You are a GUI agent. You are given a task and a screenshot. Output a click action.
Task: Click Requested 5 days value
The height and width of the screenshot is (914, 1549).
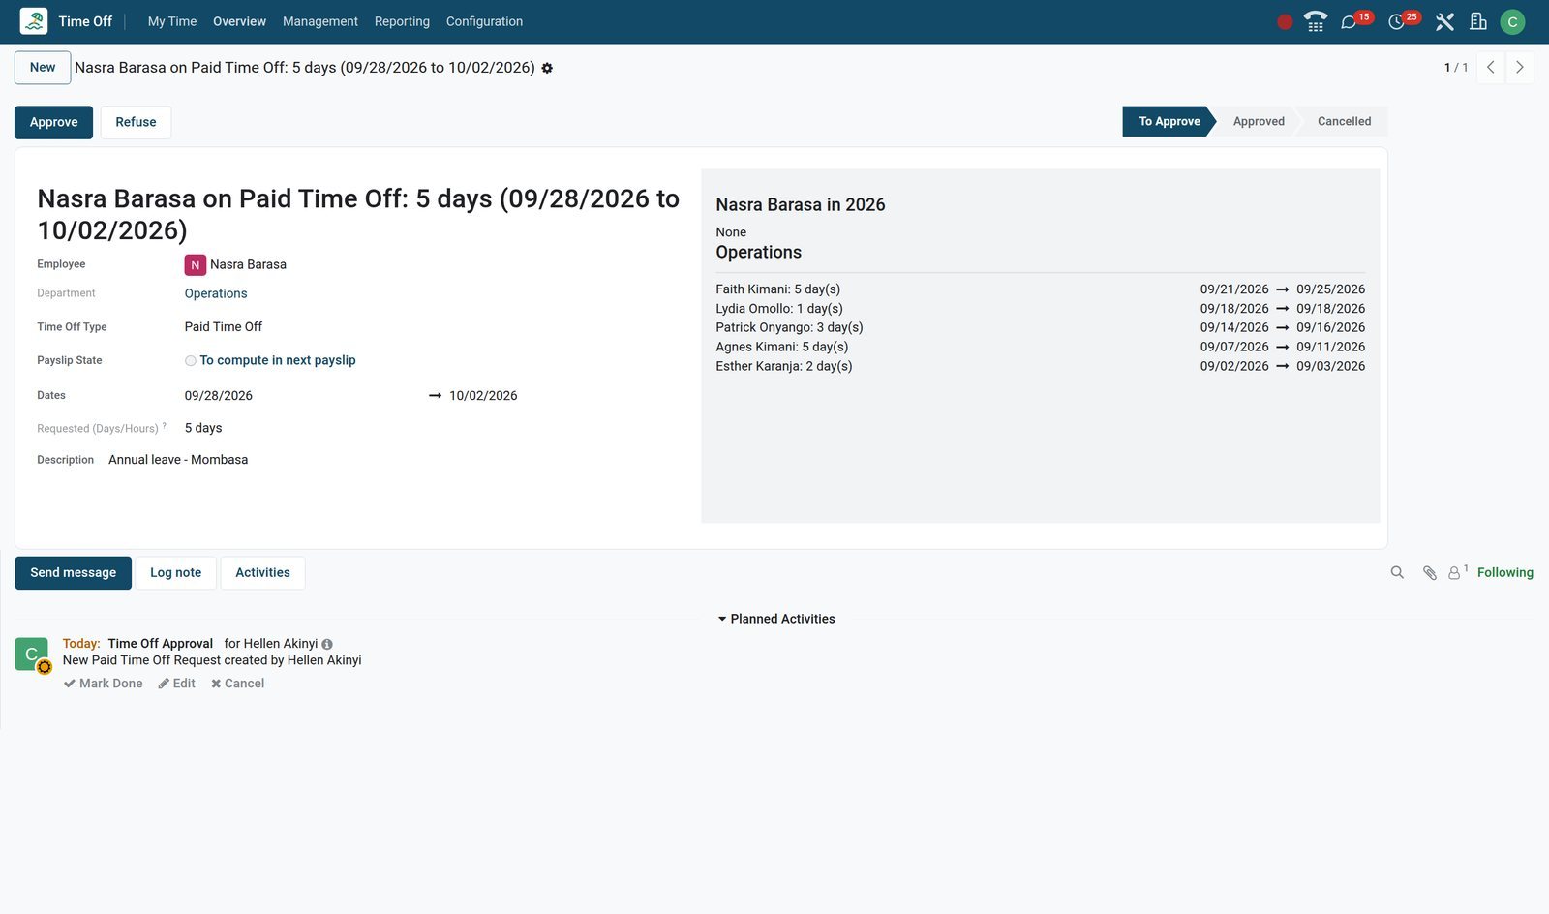(x=203, y=428)
